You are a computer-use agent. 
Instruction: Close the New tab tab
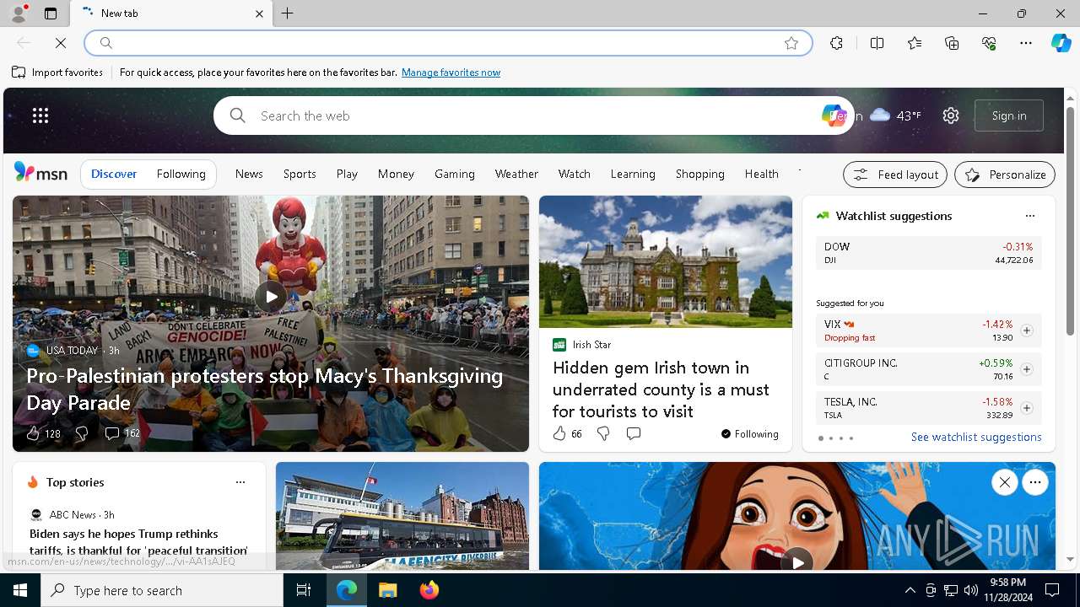pos(259,13)
